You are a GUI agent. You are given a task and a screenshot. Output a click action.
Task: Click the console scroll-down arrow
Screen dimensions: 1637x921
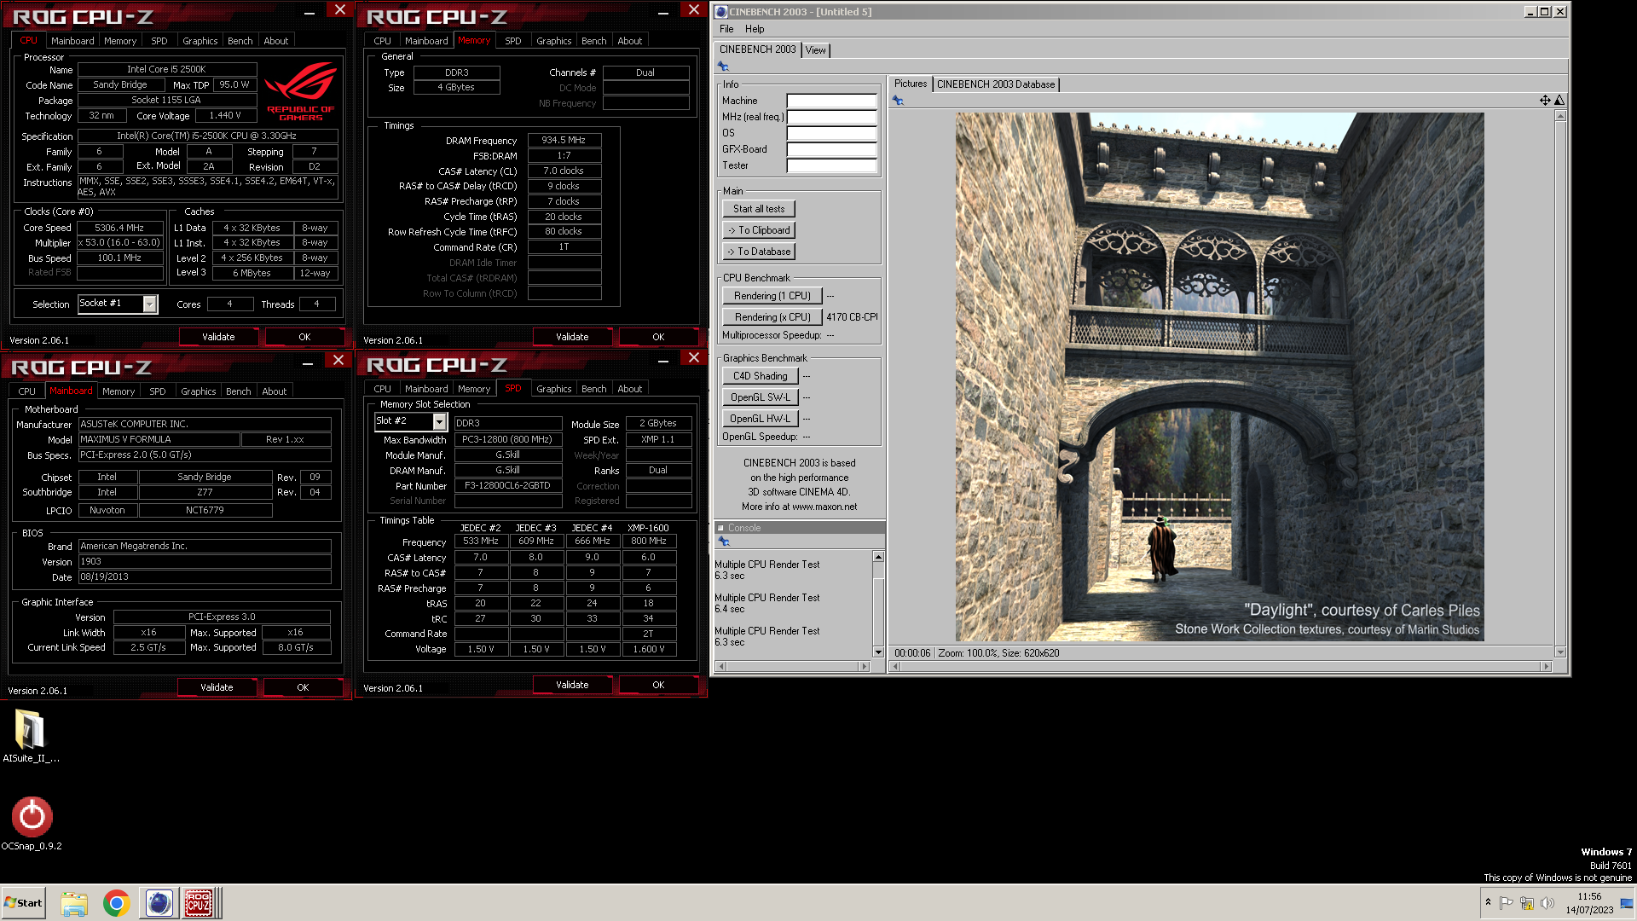pyautogui.click(x=878, y=652)
